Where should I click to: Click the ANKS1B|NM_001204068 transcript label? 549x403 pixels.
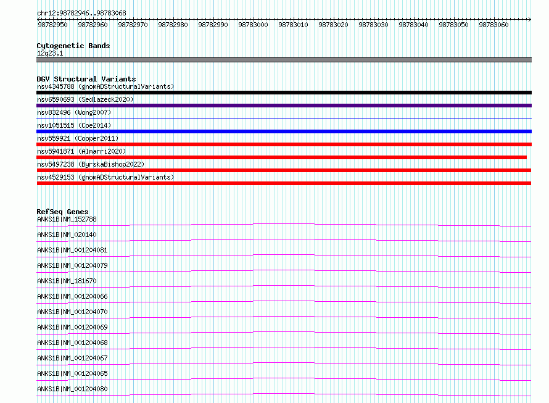coord(72,343)
